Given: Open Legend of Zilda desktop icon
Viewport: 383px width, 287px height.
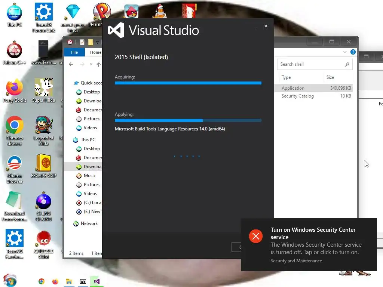Looking at the screenshot, I should (43, 131).
